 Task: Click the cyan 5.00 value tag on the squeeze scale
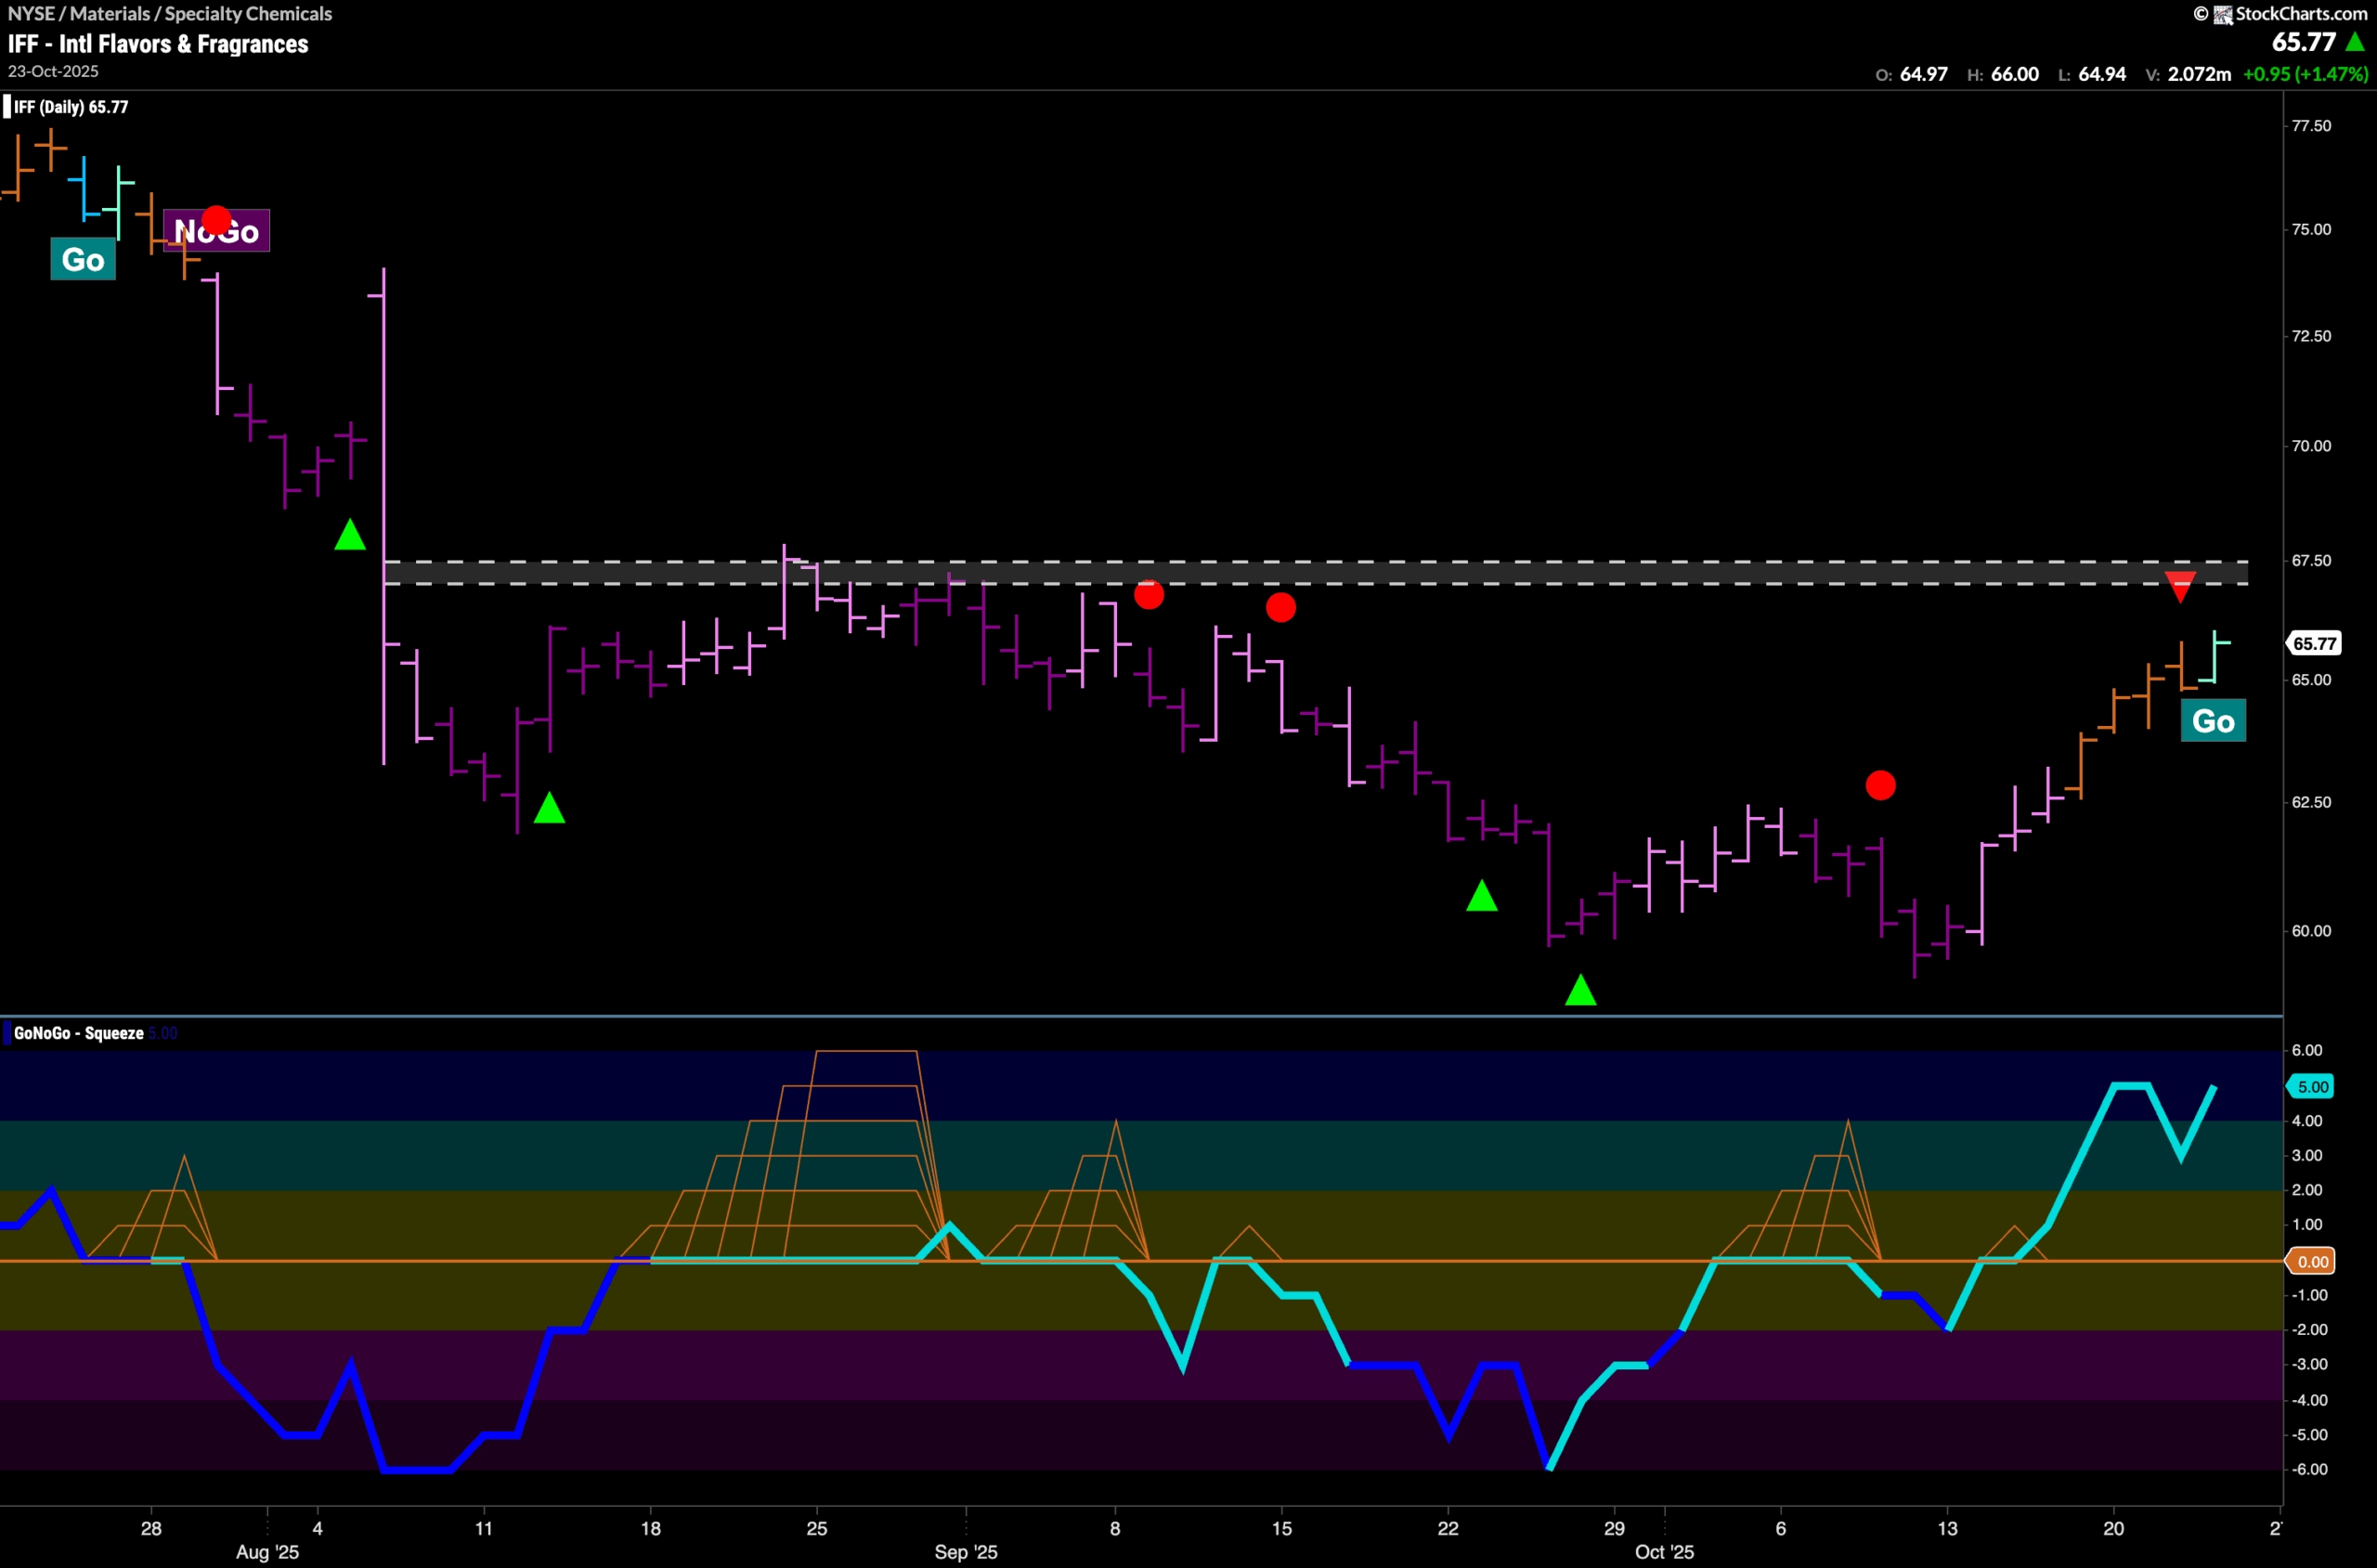tap(2311, 1086)
